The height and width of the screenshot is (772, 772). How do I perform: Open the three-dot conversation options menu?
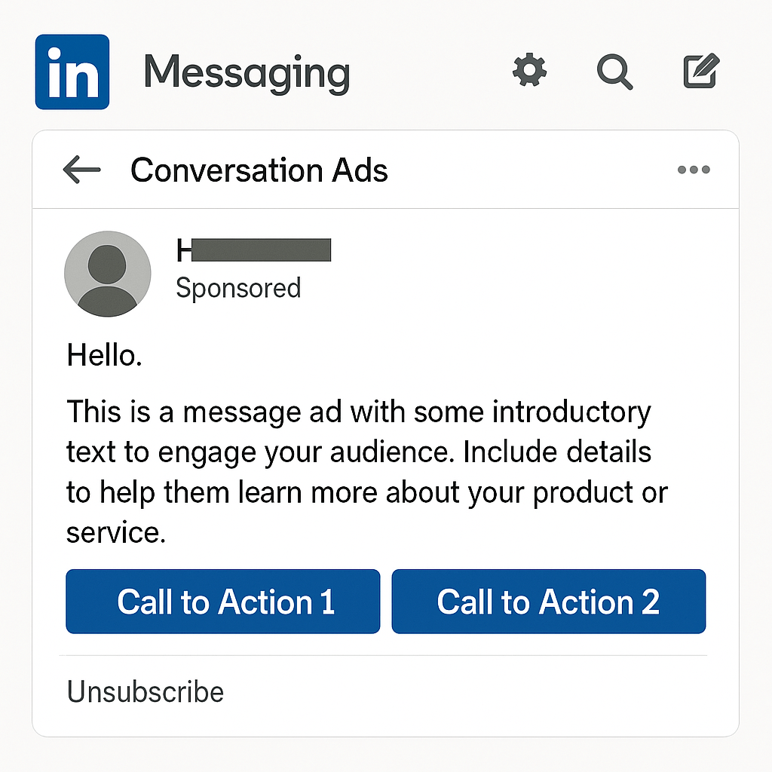693,170
